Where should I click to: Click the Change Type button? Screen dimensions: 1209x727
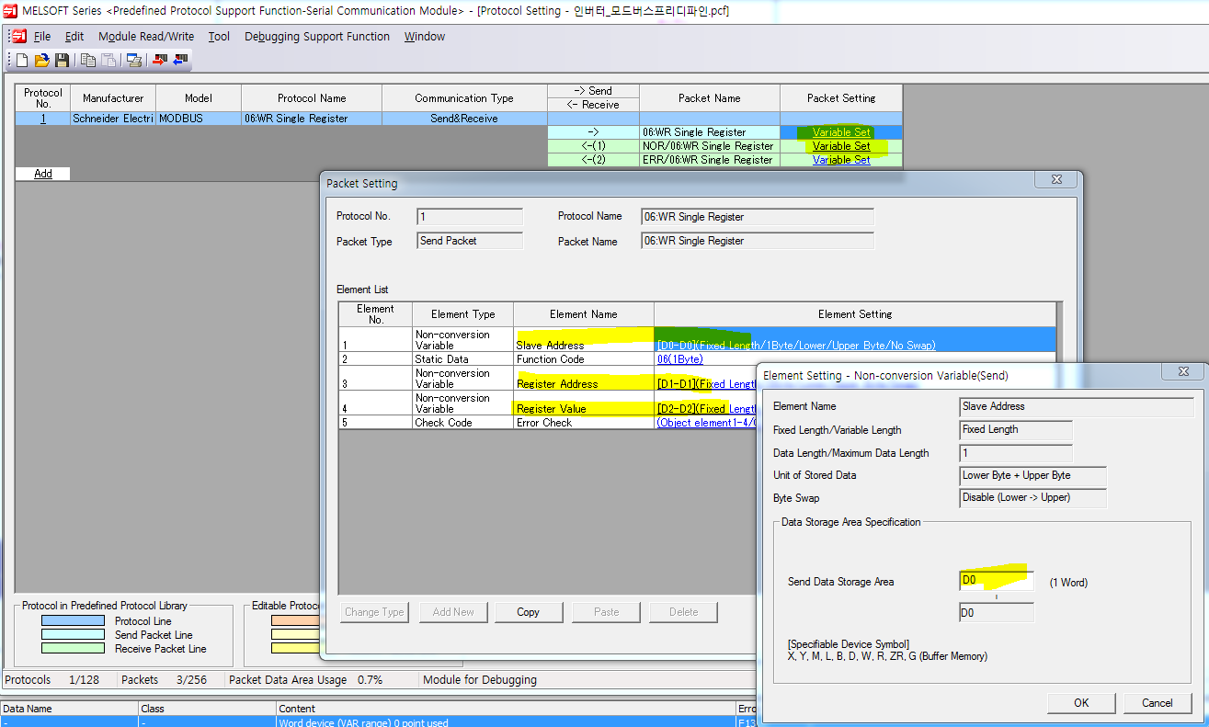374,612
